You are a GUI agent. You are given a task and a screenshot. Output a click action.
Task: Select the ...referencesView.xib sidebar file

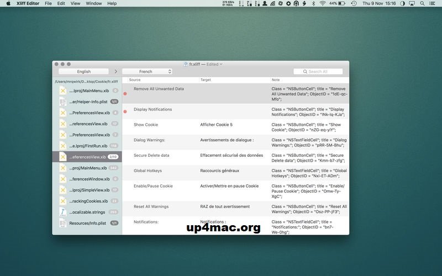(x=87, y=124)
